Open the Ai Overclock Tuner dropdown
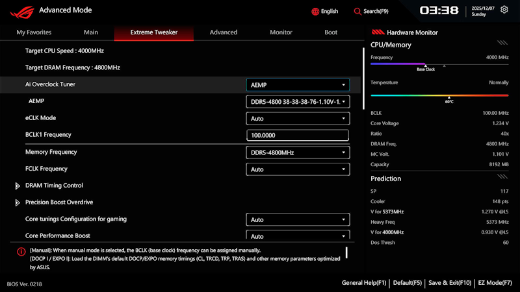 [x=298, y=85]
